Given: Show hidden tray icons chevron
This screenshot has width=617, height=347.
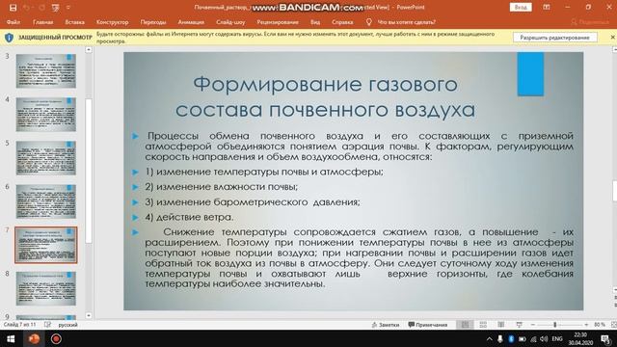Looking at the screenshot, I should tap(489, 338).
